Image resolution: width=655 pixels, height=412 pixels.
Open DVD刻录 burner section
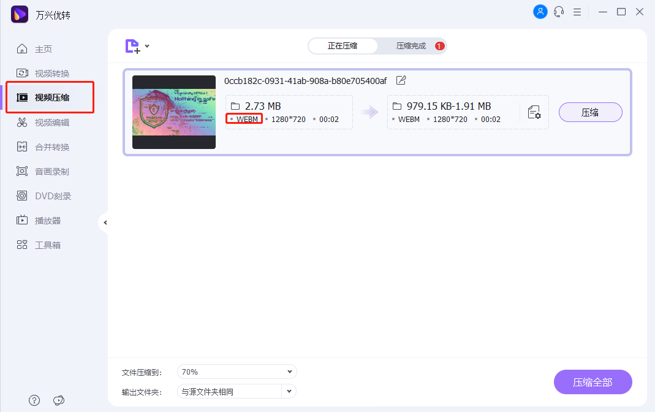pos(53,196)
